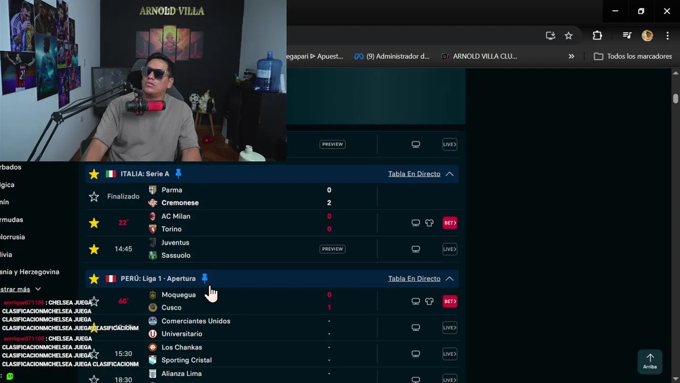Open the TV icon for Los Chankas match

coord(416,354)
